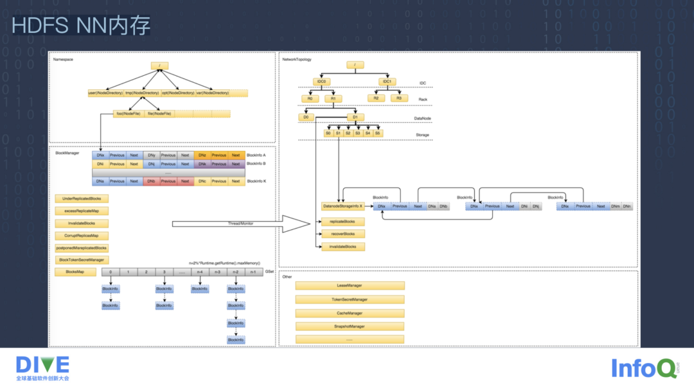This screenshot has height=386, width=694.
Task: Click the excessReplicateMap box
Action: click(x=82, y=211)
